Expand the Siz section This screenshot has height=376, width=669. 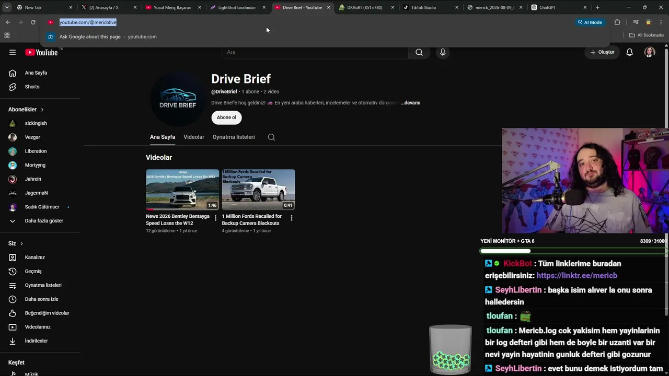pos(16,244)
